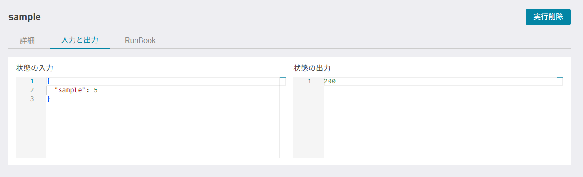Click the 状態の入力 label
The width and height of the screenshot is (583, 177).
(x=35, y=68)
